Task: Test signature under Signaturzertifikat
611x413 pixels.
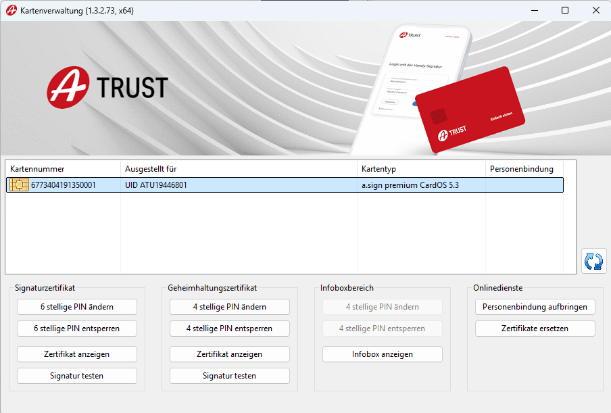Action: point(77,376)
